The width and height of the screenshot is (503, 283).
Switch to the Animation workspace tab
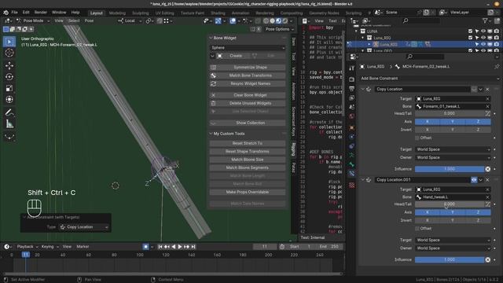(x=240, y=13)
